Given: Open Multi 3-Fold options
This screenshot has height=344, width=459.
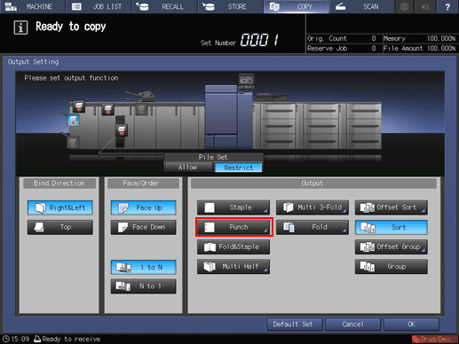Looking at the screenshot, I should click(313, 207).
